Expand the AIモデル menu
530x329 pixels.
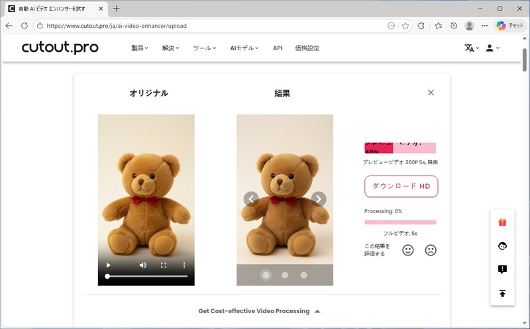[244, 48]
